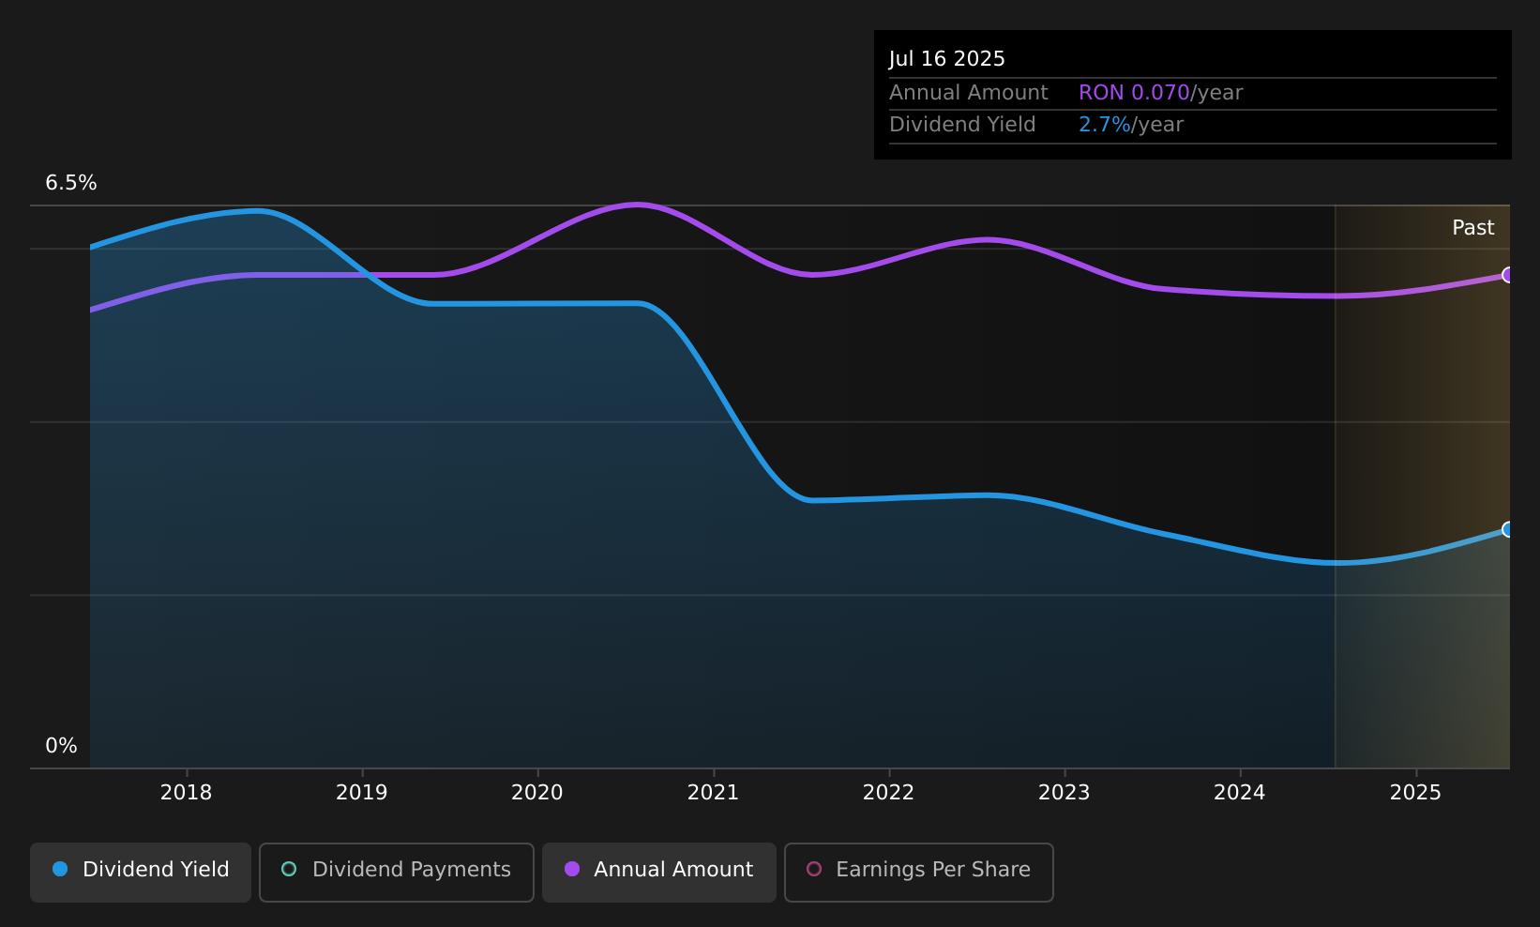Click the 6.5% y-axis label
Viewport: 1540px width, 927px height.
(71, 183)
